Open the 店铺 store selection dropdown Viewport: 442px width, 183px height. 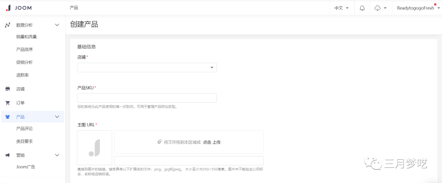click(x=147, y=67)
